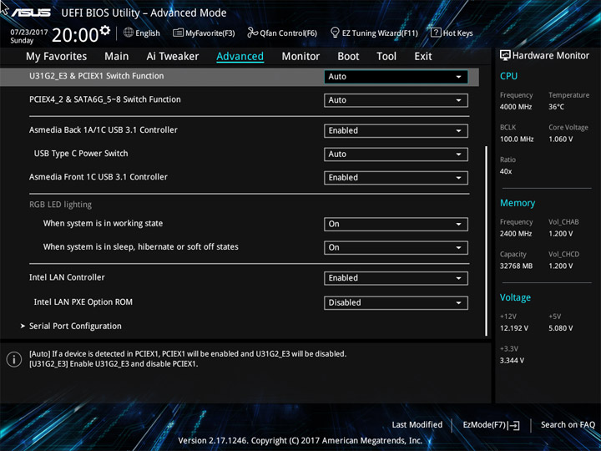Click the 2400 MHz memory frequency value
The width and height of the screenshot is (601, 451).
point(516,234)
